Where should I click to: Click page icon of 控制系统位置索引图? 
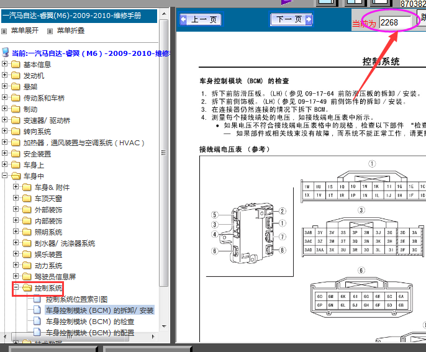pyautogui.click(x=37, y=299)
